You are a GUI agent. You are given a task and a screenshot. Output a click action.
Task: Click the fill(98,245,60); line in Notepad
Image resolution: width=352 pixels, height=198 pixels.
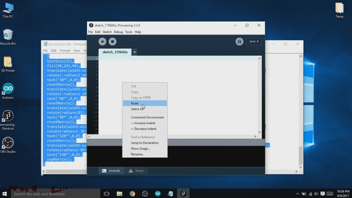click(63, 66)
